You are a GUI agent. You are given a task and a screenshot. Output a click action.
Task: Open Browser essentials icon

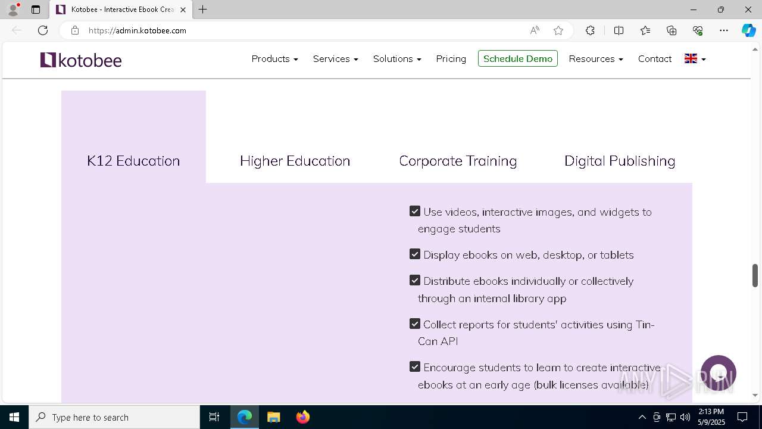click(x=698, y=30)
